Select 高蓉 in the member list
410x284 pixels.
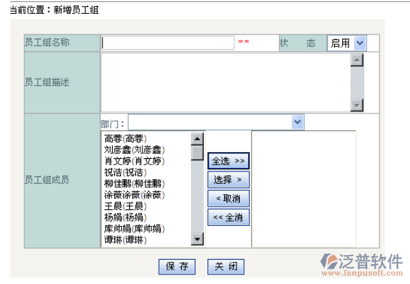coord(125,138)
